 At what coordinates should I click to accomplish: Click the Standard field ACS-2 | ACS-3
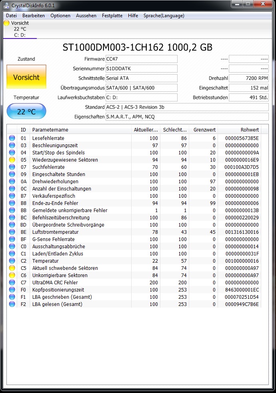pyautogui.click(x=187, y=107)
